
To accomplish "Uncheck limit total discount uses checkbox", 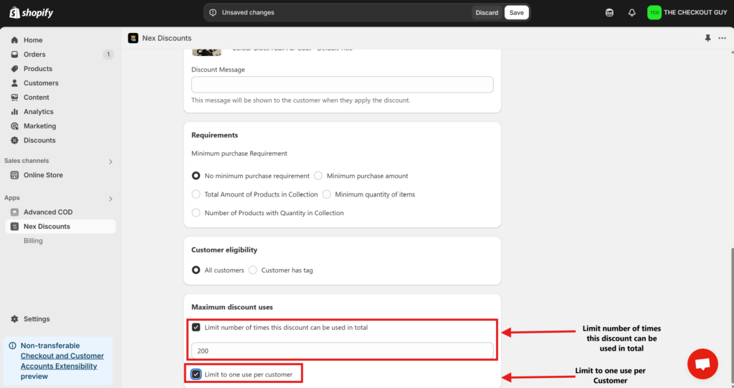I will [x=196, y=327].
